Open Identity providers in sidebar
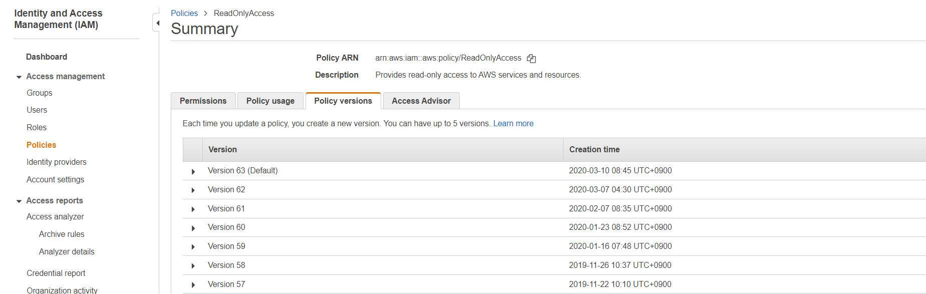 point(56,162)
